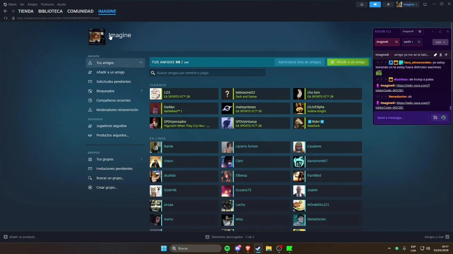Open the Amigos menu
This screenshot has height=254, width=453.
33,4
